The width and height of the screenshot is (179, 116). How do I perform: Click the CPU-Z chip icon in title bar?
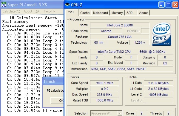pos(67,5)
